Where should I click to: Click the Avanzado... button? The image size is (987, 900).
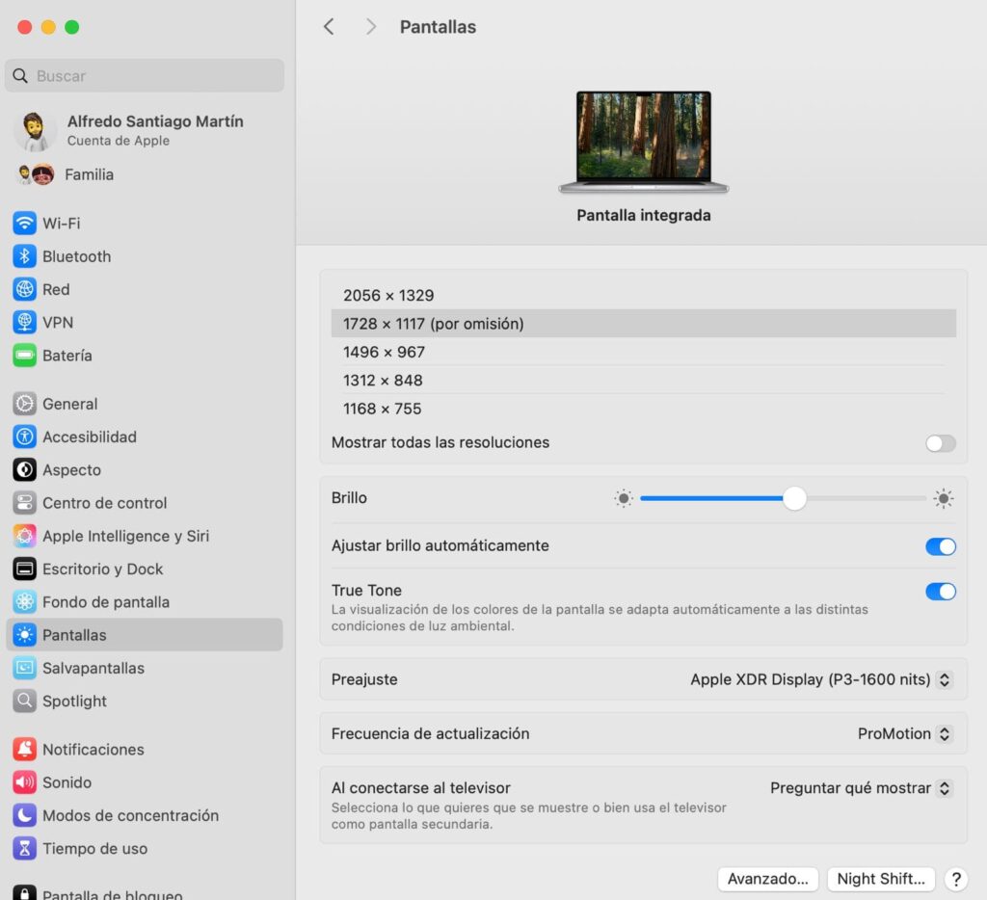coord(767,879)
